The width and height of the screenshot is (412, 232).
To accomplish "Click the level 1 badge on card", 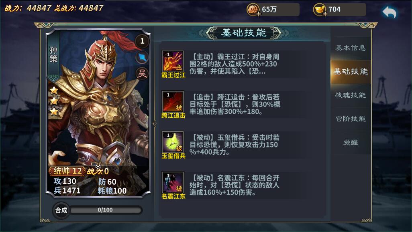I will [x=142, y=41].
